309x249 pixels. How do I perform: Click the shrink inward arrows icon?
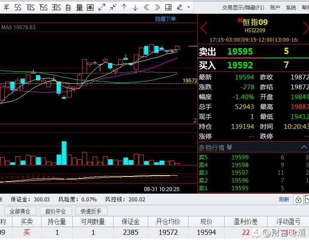113,7
